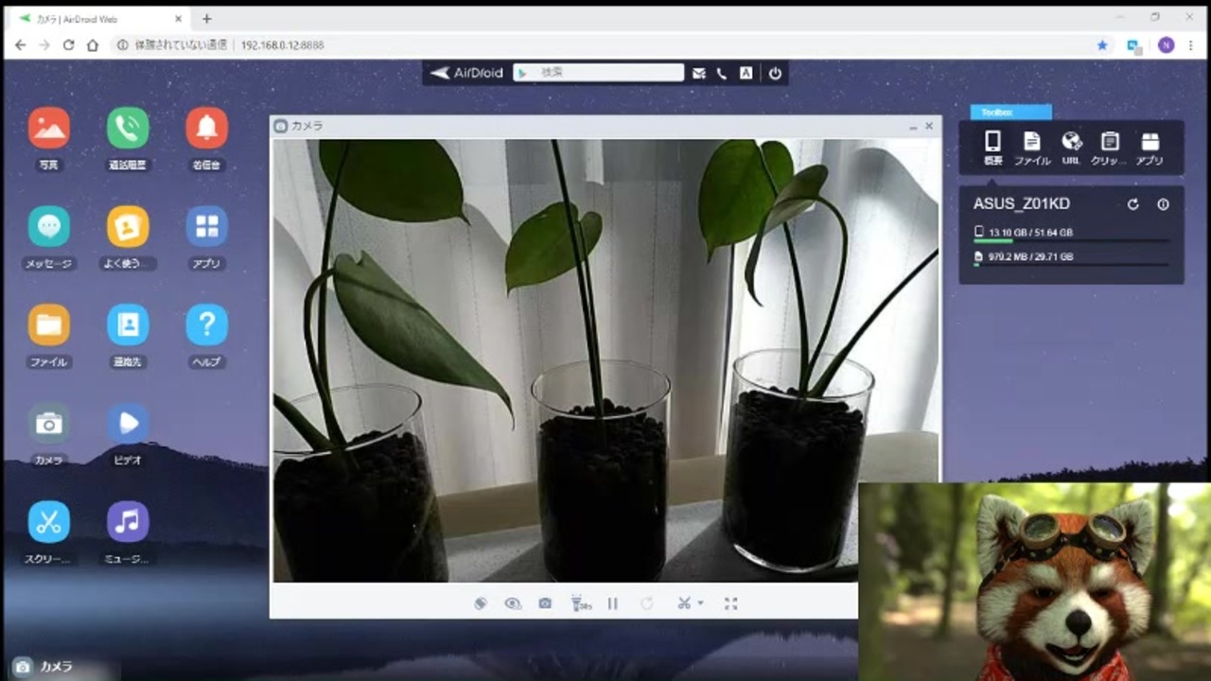Toggle the eye camera-switch icon
The image size is (1211, 681).
pyautogui.click(x=513, y=603)
